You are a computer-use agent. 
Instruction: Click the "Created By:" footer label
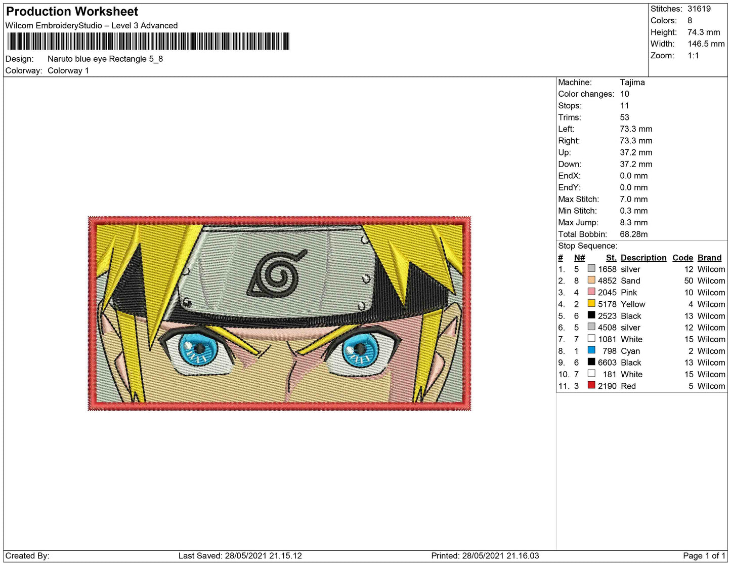pyautogui.click(x=27, y=555)
